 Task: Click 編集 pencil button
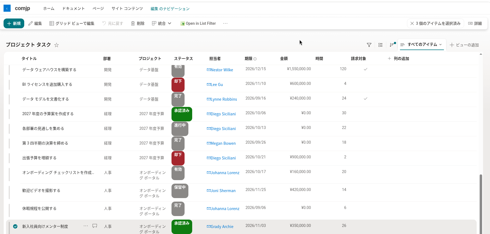(x=35, y=23)
